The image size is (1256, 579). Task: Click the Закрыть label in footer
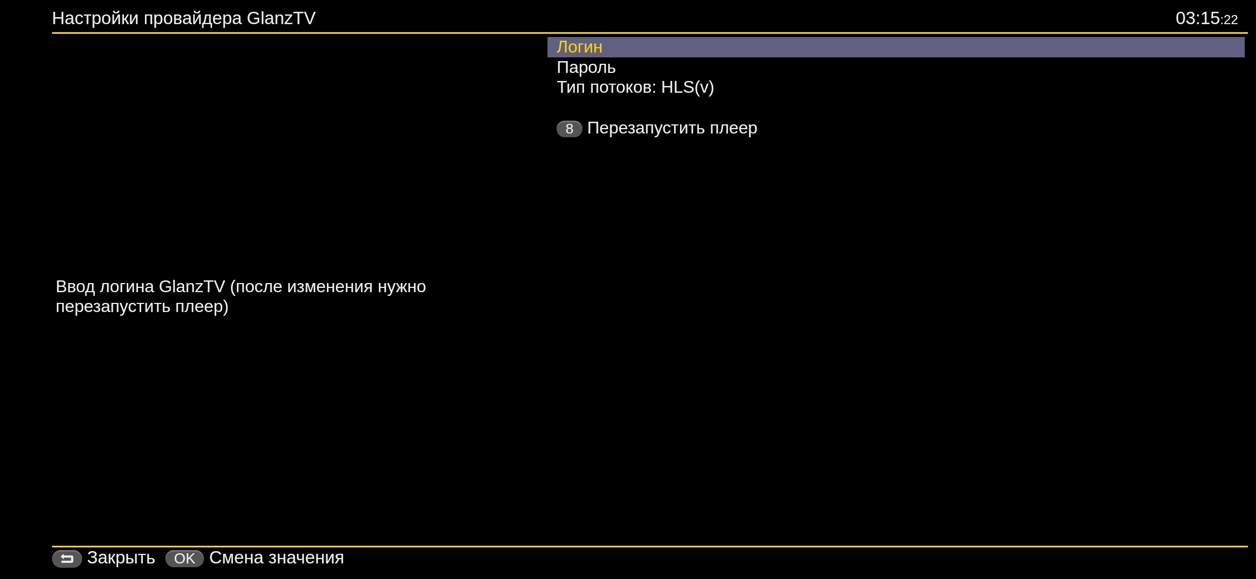pos(121,558)
